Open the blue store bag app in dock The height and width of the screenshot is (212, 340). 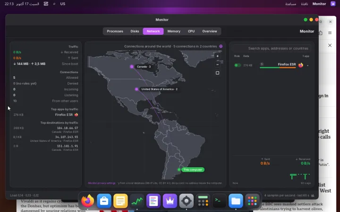[104, 201]
